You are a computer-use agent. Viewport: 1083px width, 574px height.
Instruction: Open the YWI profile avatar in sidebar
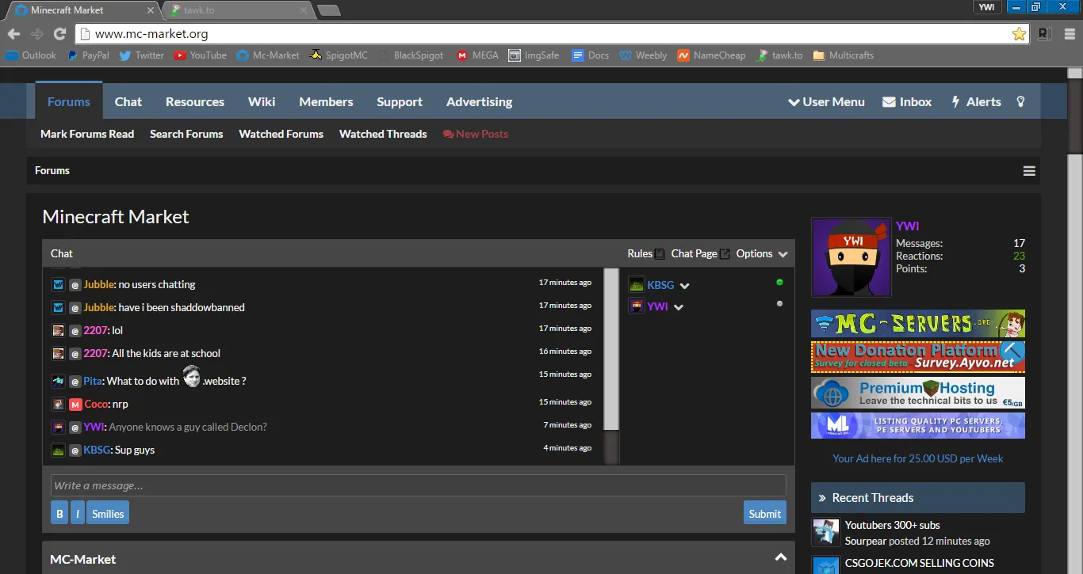point(851,258)
